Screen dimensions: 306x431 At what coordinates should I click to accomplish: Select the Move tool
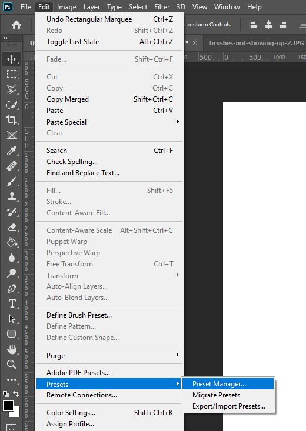point(12,59)
